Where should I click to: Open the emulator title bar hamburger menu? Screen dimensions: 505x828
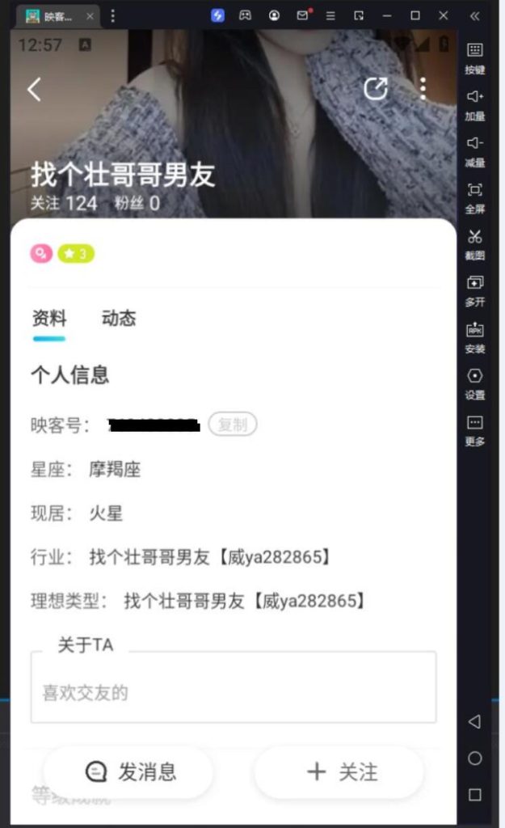pos(330,16)
